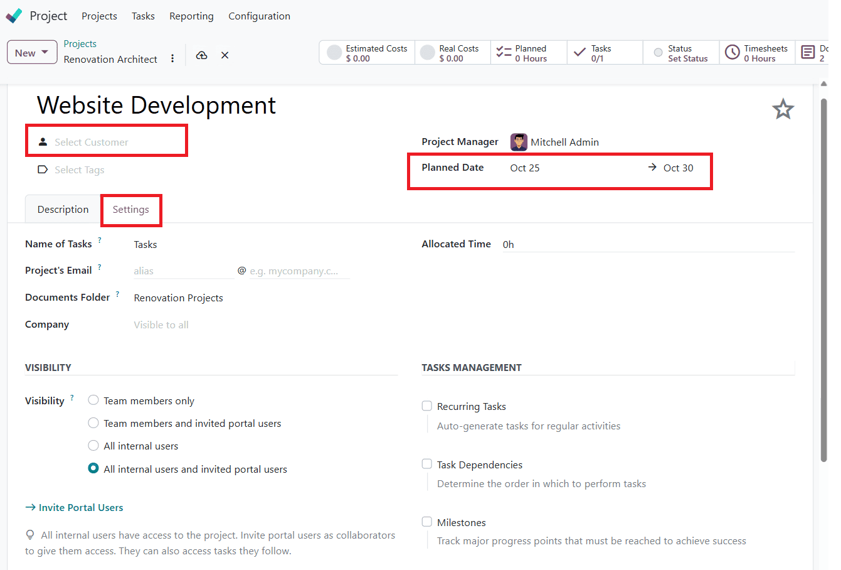Click the Timesheets clock icon

coord(732,53)
